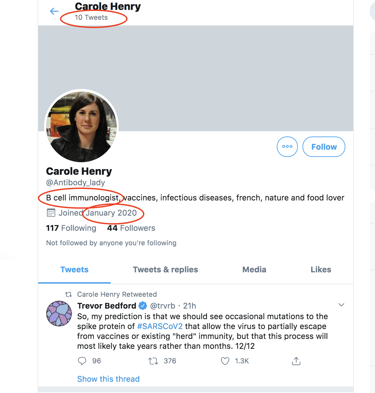Open Carole Henry's profile photo

coord(81,127)
